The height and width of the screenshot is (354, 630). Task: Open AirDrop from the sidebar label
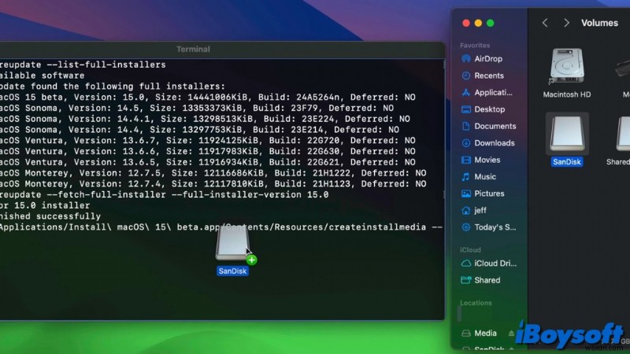488,59
